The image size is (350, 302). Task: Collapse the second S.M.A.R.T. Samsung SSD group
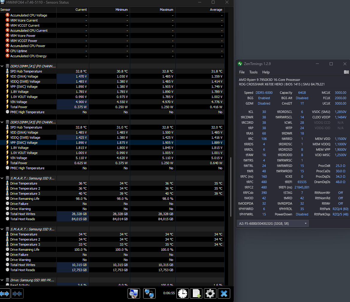[x=2, y=229]
